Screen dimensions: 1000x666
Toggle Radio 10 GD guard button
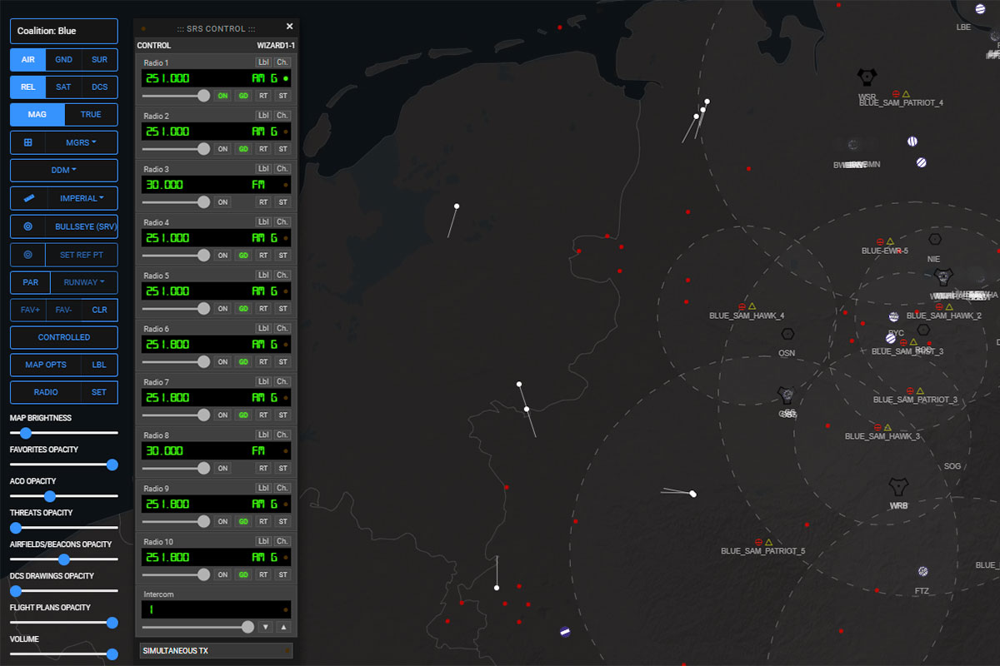[x=243, y=575]
